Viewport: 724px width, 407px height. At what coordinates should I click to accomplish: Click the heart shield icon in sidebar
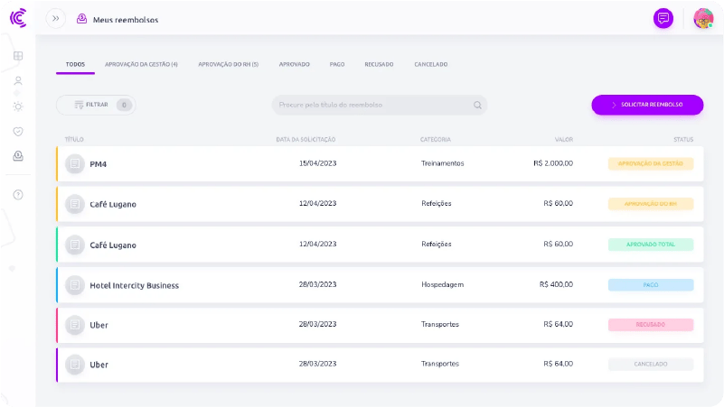18,131
